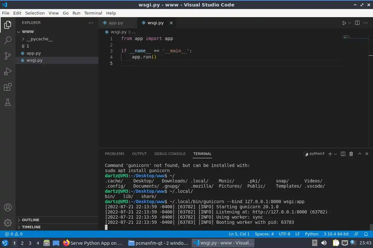
Task: Switch to workspace 2 in taskbar
Action: (22, 243)
